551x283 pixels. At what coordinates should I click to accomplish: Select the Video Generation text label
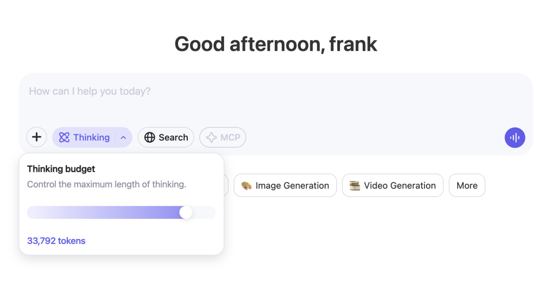(x=400, y=185)
